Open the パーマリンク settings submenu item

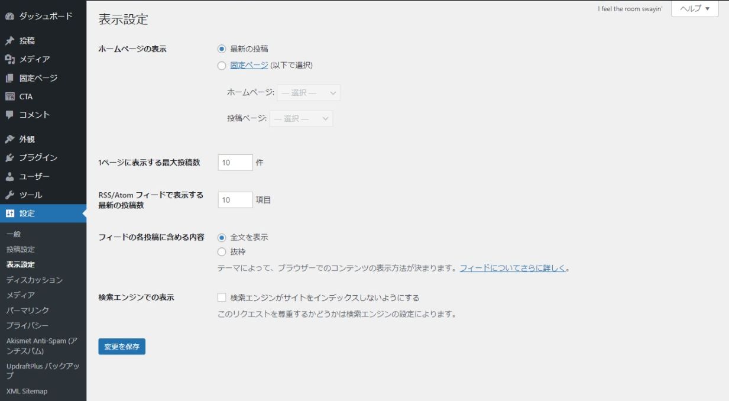coord(28,310)
